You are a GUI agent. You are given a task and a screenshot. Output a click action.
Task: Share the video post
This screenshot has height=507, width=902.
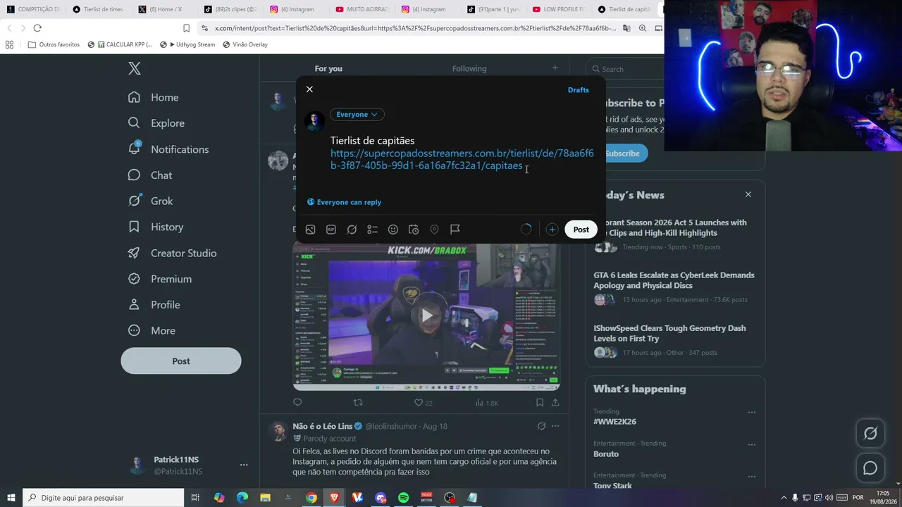555,403
